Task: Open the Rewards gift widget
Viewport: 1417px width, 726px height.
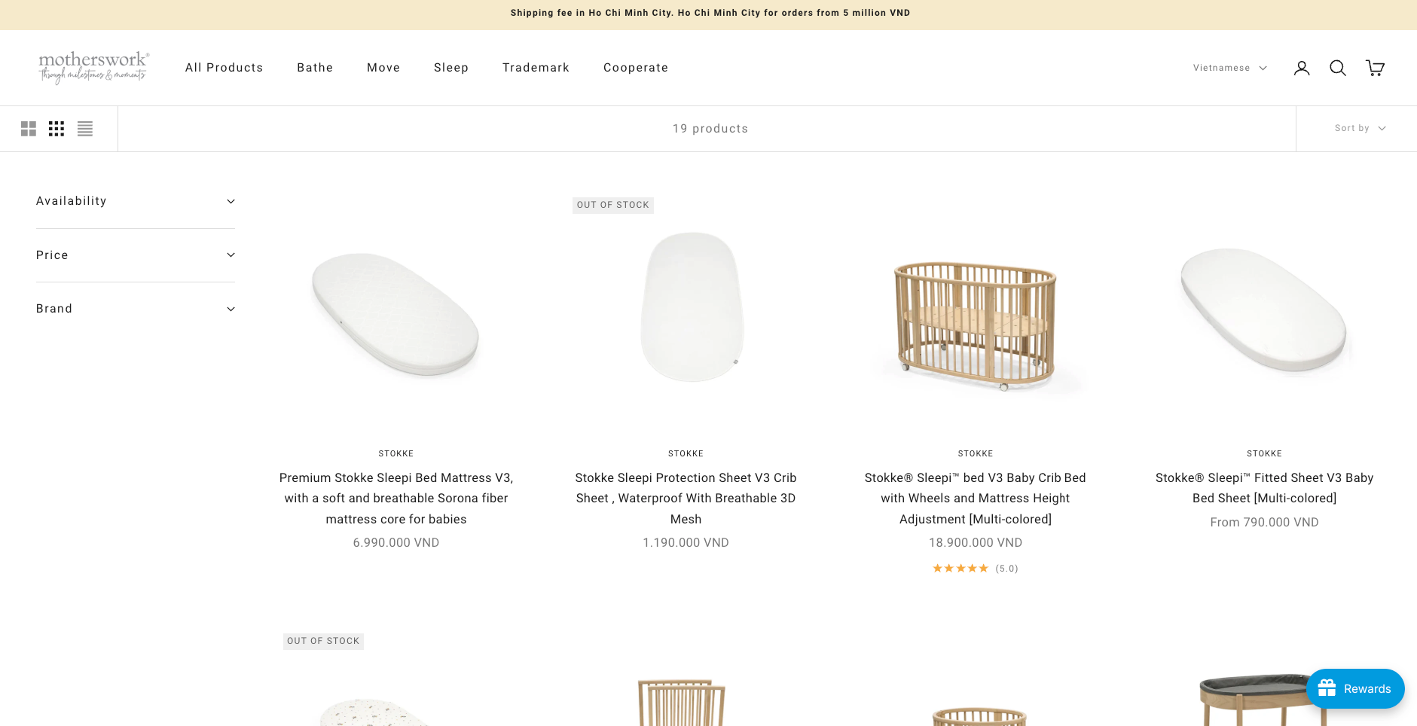Action: (x=1355, y=688)
